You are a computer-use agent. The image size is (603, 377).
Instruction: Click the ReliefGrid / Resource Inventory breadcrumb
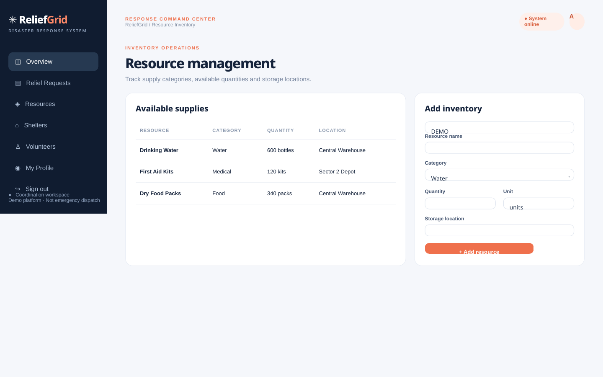coord(160,25)
